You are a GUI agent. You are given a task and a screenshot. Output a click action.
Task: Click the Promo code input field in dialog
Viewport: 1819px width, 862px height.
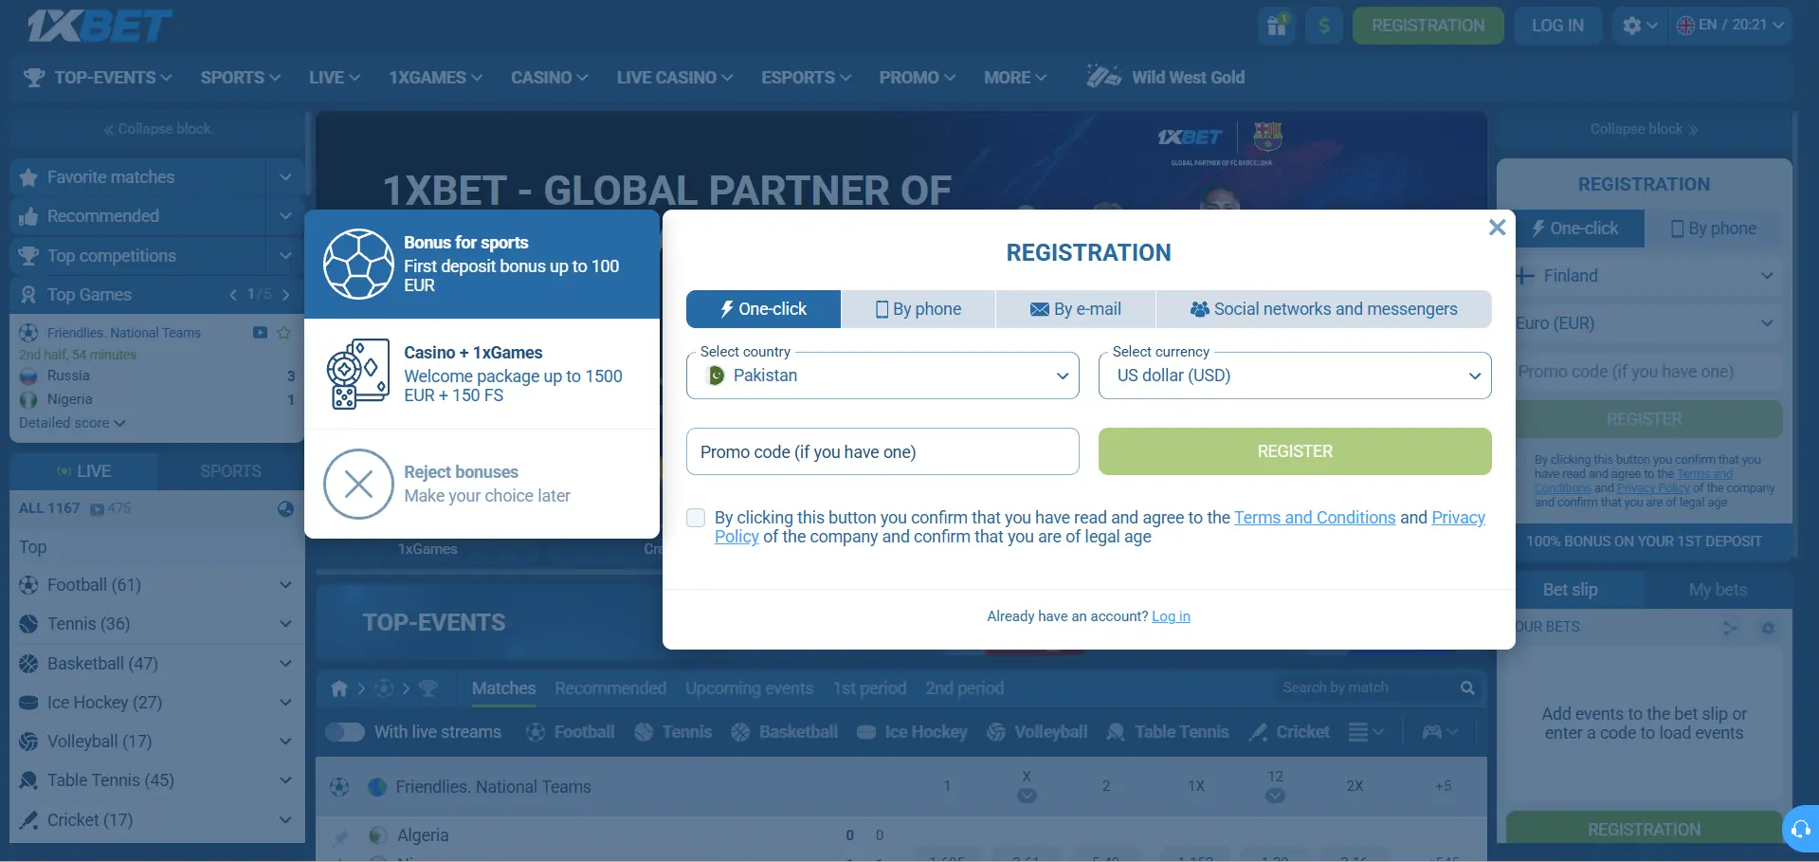click(882, 451)
